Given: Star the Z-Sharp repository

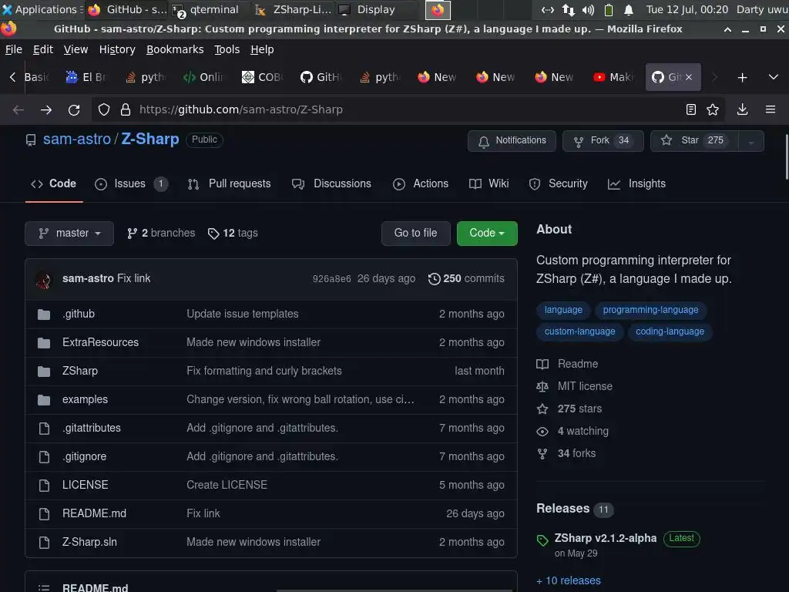Looking at the screenshot, I should (x=694, y=141).
